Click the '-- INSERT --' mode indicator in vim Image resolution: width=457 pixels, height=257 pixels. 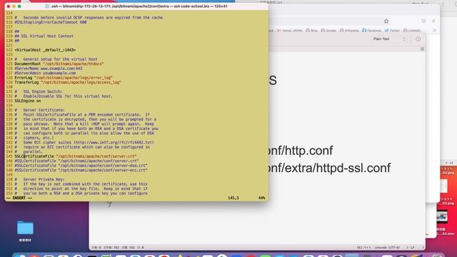pos(19,198)
